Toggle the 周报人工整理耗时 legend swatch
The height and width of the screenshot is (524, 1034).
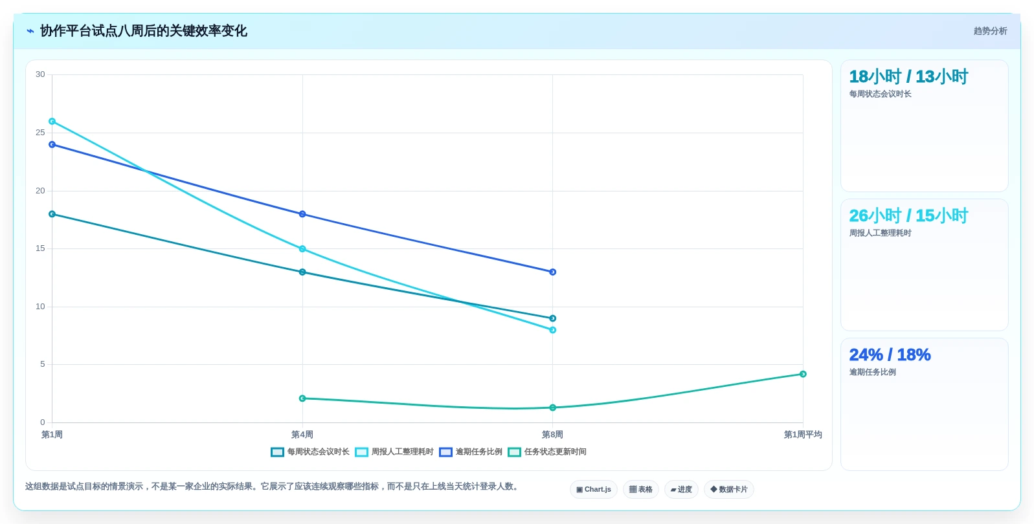coord(361,452)
